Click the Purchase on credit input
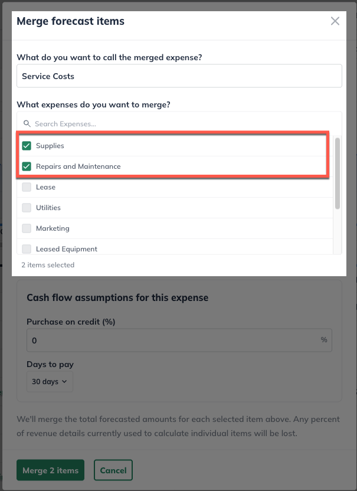Viewport: 357px width, 491px height. (x=171, y=341)
